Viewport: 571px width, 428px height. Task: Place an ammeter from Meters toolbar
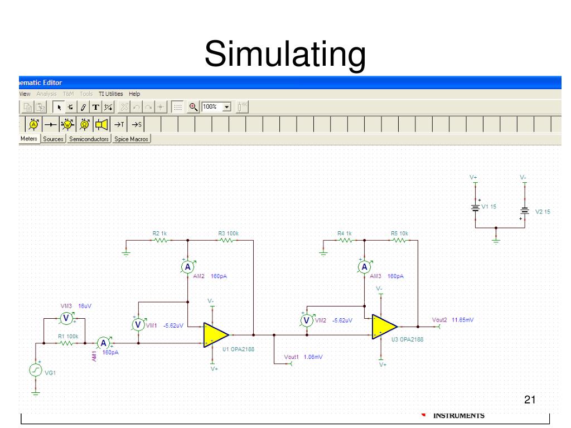(x=34, y=124)
